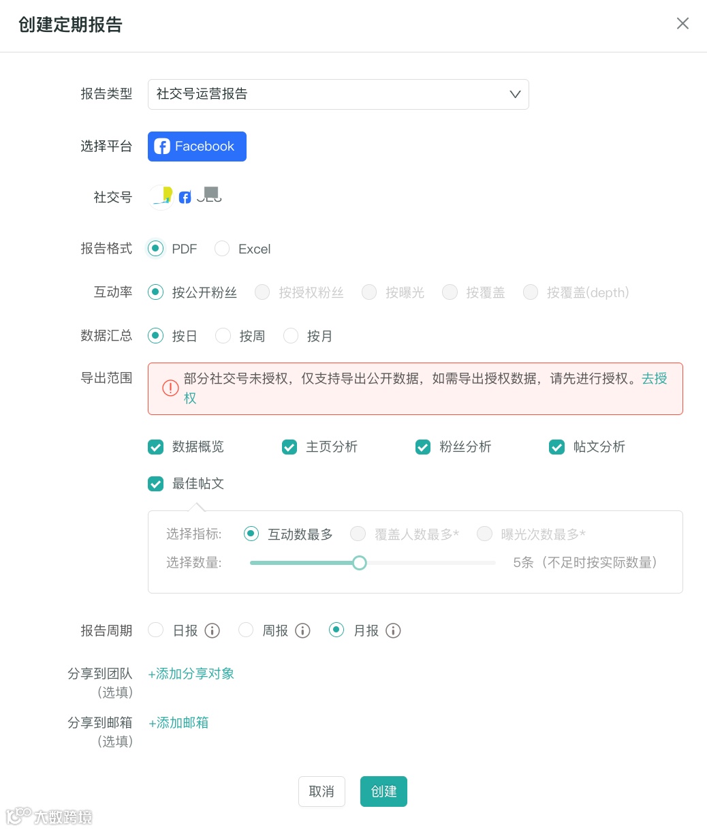Click the social account avatar thumbnail

pyautogui.click(x=161, y=197)
